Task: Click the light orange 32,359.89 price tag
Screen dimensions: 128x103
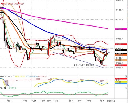Action: pos(121,60)
